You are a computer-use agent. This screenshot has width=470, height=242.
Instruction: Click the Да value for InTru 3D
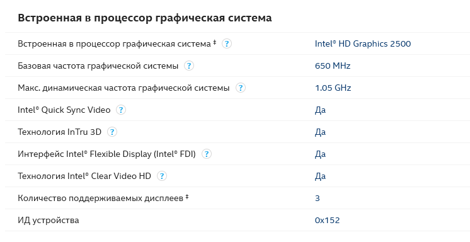point(320,132)
